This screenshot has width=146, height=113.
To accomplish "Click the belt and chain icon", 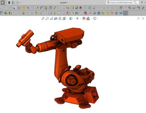I will point(90,8).
